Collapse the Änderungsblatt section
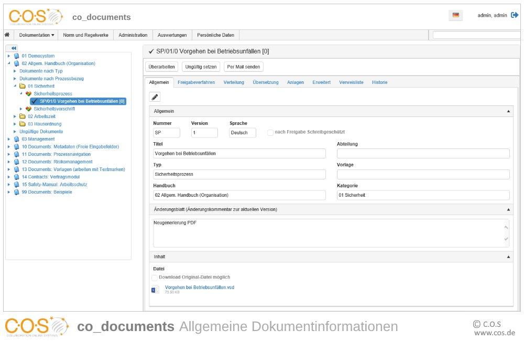Viewport: 524px width, 341px height. [x=508, y=209]
